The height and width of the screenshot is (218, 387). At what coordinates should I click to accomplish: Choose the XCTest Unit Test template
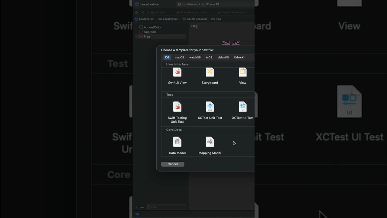[210, 111]
